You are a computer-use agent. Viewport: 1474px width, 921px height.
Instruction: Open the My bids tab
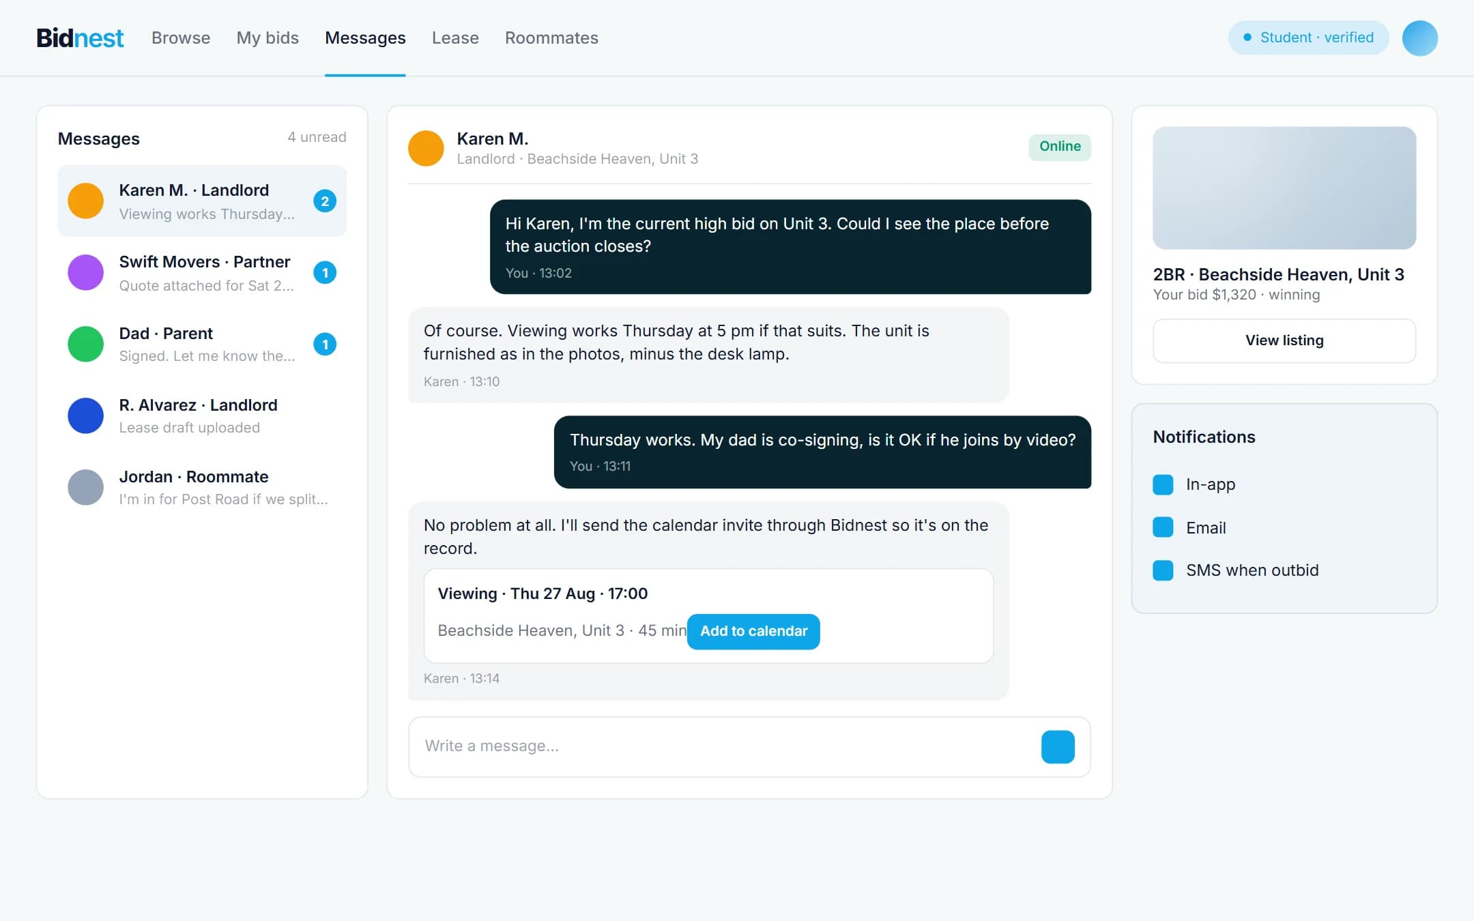(268, 38)
